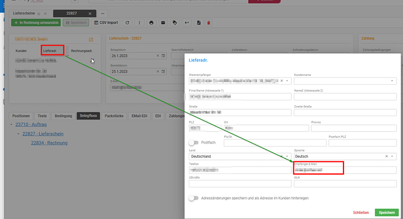Switch to the EDI tab
Screen dimensions: 403x219
pos(158,116)
